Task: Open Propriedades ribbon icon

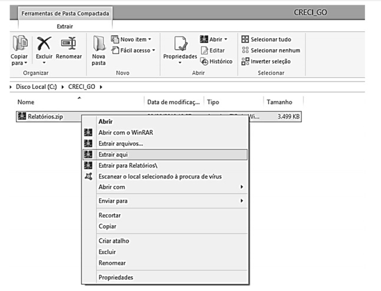Action: coord(180,44)
